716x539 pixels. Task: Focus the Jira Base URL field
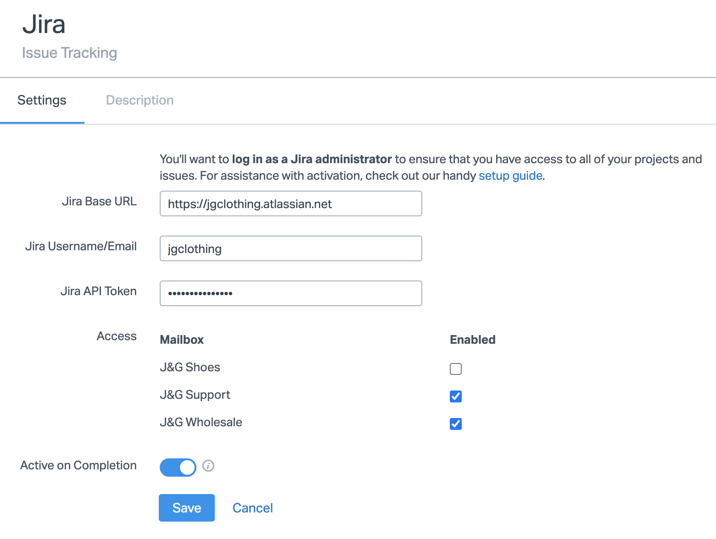pos(291,204)
